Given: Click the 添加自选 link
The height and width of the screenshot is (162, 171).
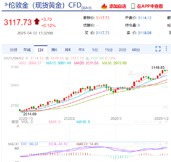Looking at the screenshot, I should pyautogui.click(x=118, y=6).
